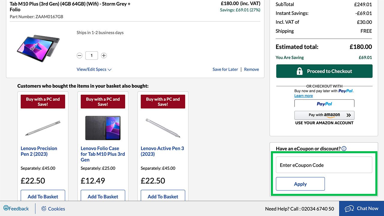This screenshot has width=384, height=216.
Task: Open Lenovo Precision Pen 2 (2023) link
Action: coord(39,151)
